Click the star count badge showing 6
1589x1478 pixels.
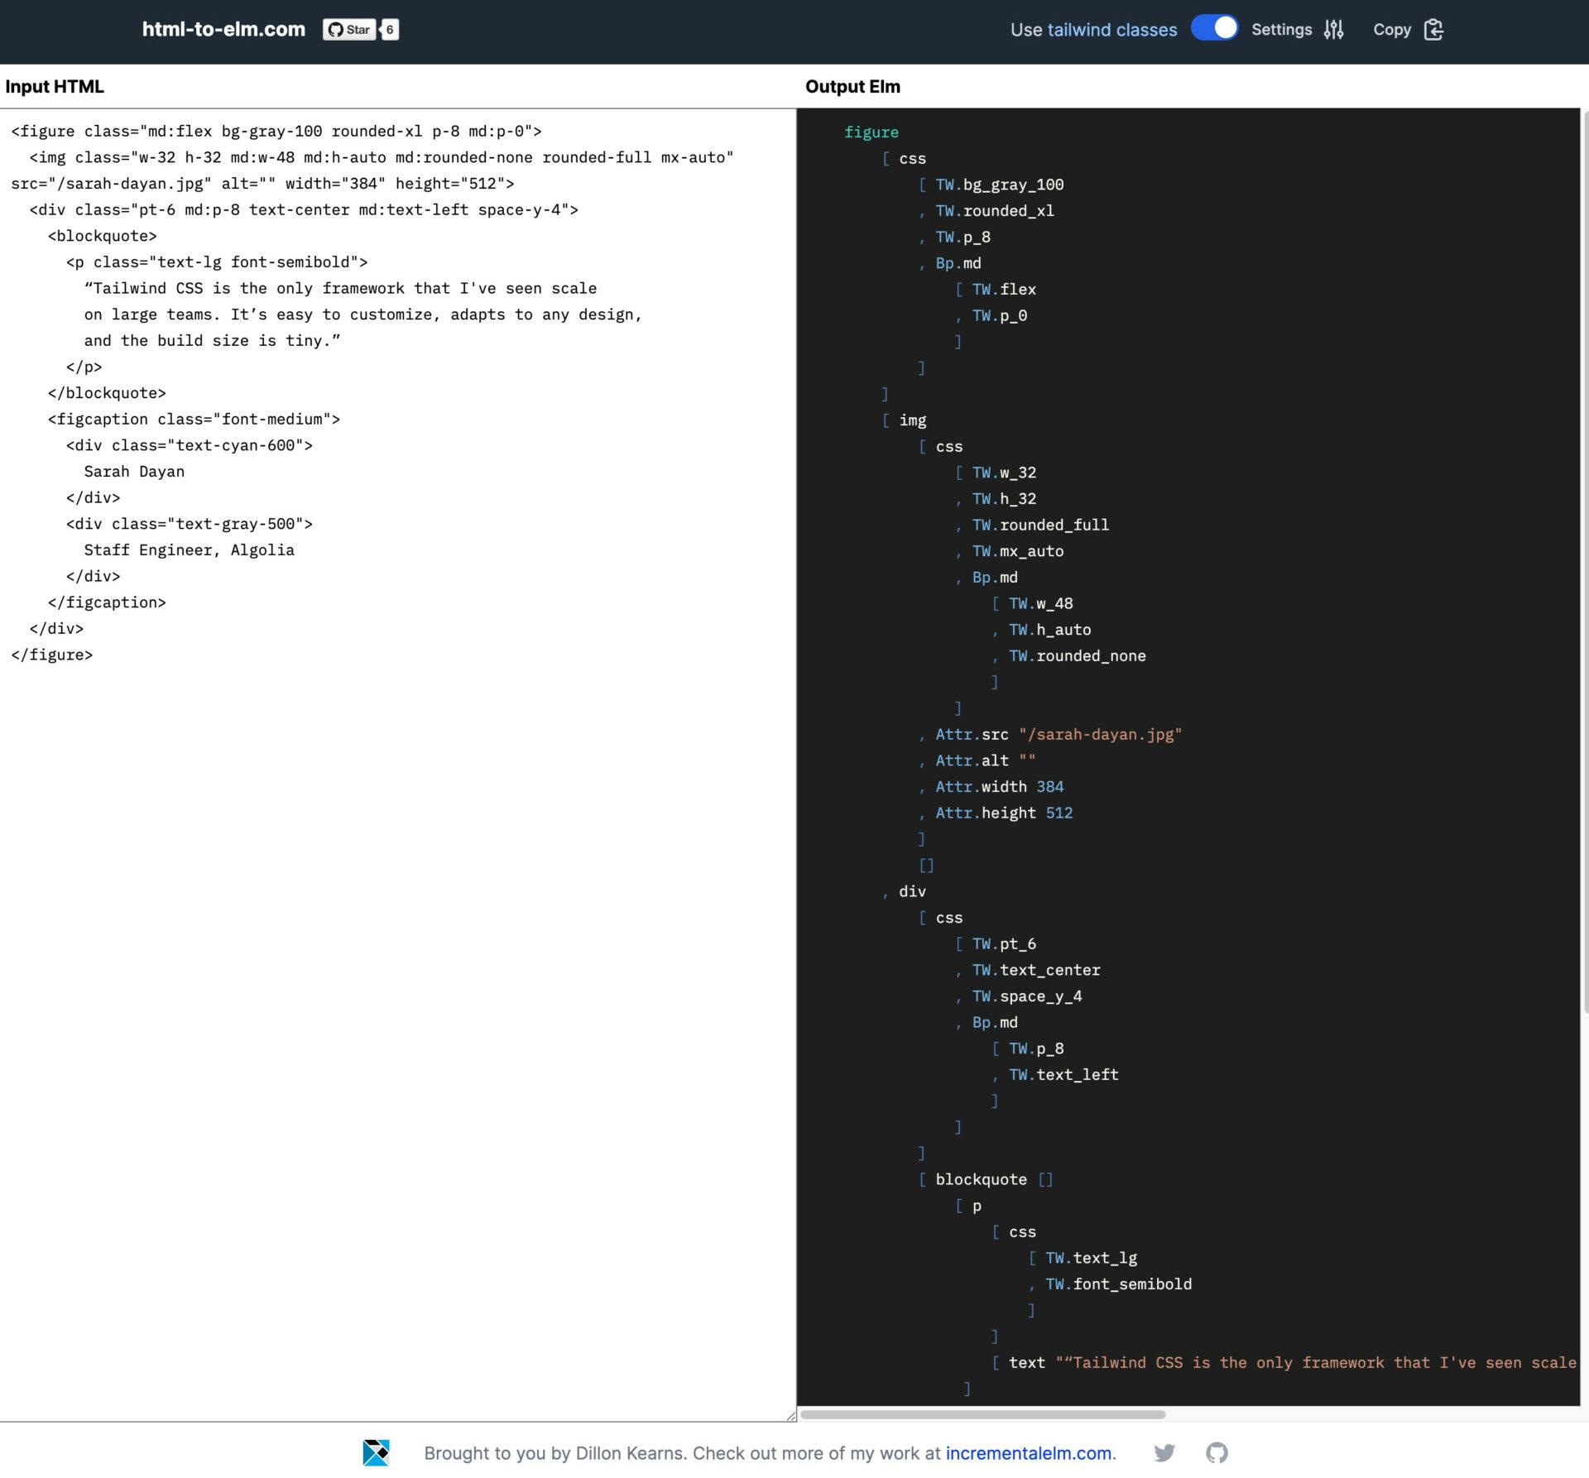[x=388, y=29]
